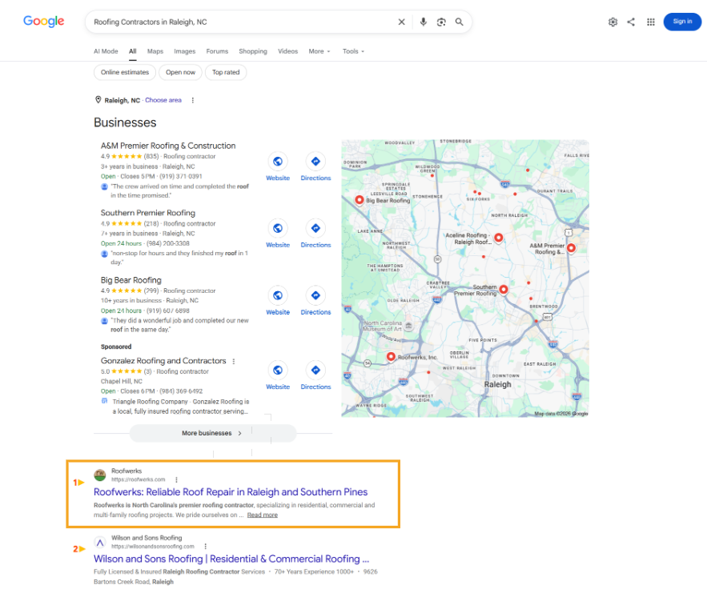The width and height of the screenshot is (707, 589).
Task: Open Website icon for Gonzalez Roofing
Action: [278, 370]
